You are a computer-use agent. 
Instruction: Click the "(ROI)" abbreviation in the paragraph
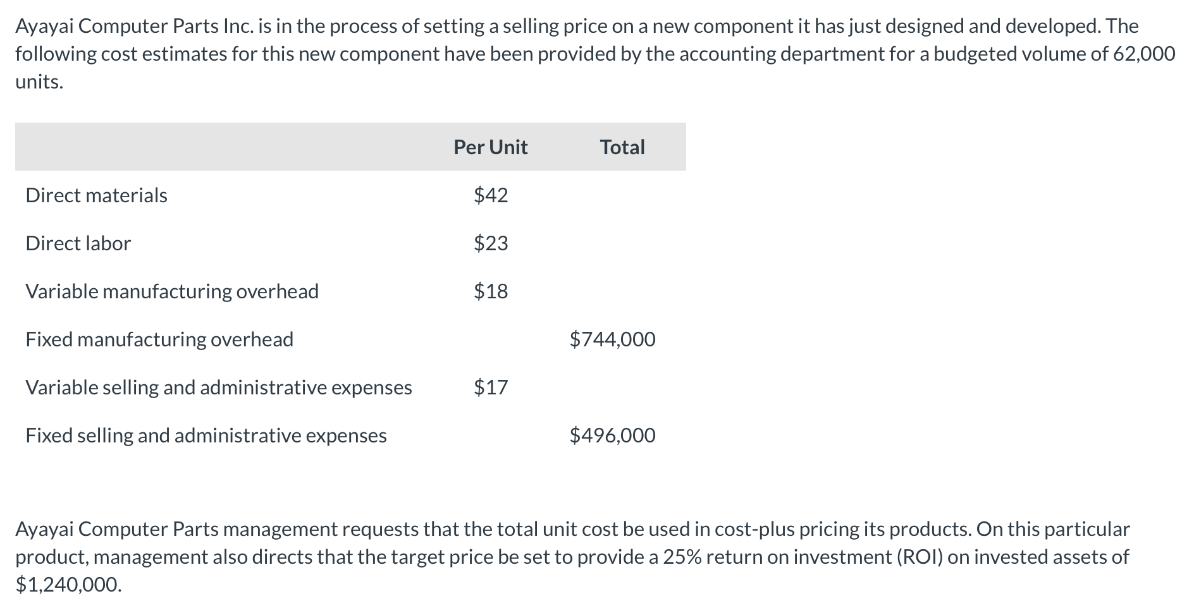click(920, 557)
